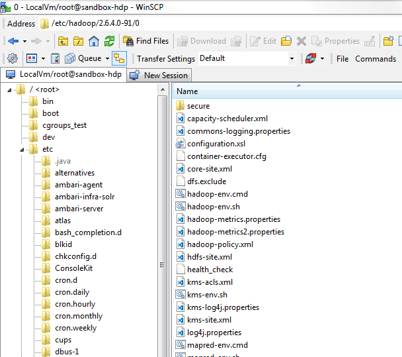The width and height of the screenshot is (402, 357).
Task: Select the core-site.xml file
Action: [x=209, y=169]
